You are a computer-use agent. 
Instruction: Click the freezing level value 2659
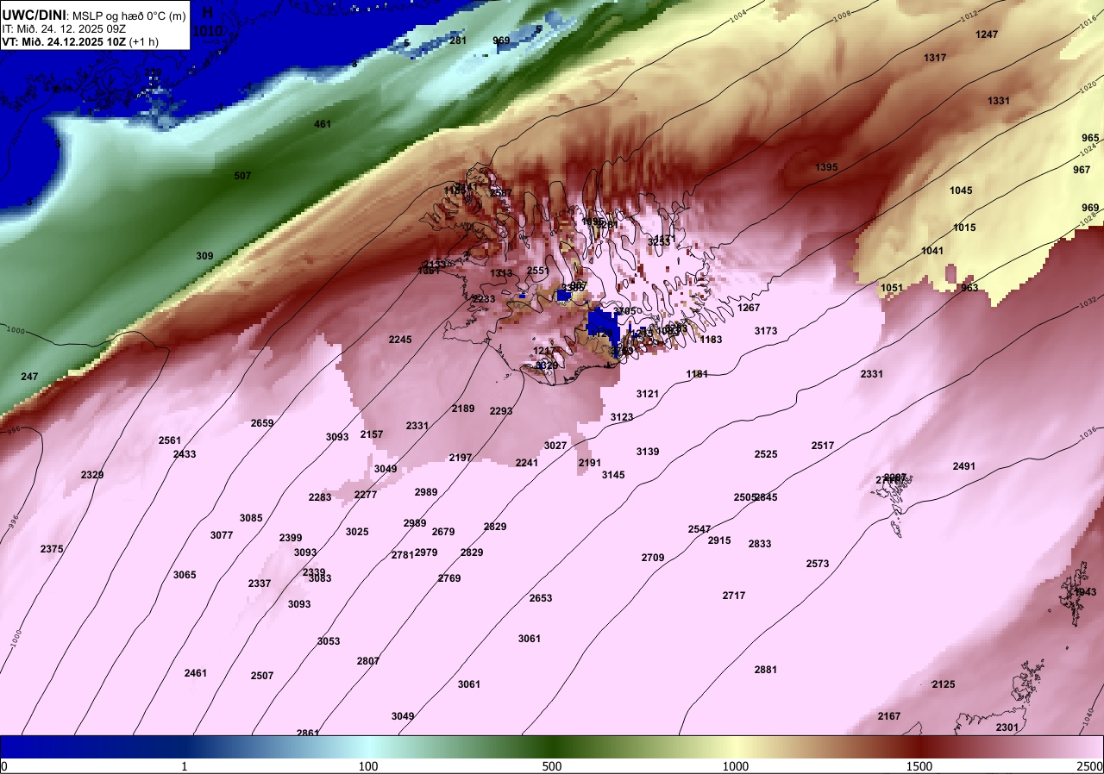262,423
